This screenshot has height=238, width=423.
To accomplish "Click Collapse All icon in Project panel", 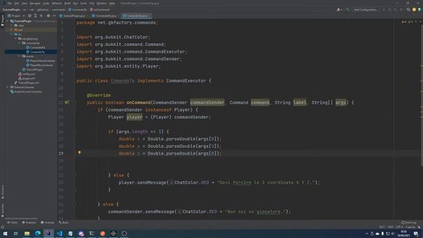I will (x=41, y=16).
